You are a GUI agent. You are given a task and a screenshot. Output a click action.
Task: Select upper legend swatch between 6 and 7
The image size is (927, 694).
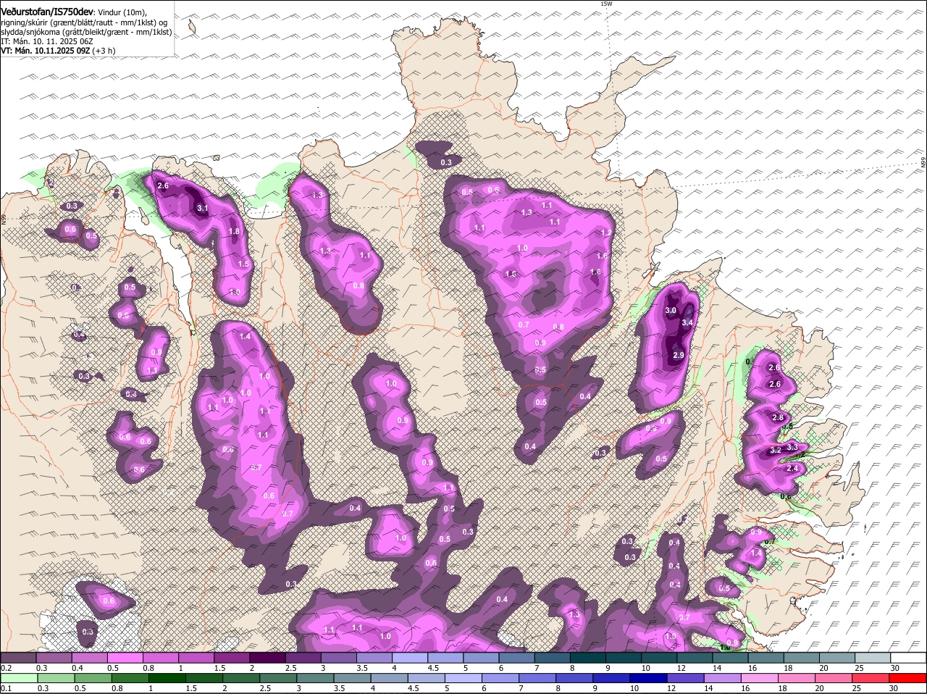(x=517, y=657)
